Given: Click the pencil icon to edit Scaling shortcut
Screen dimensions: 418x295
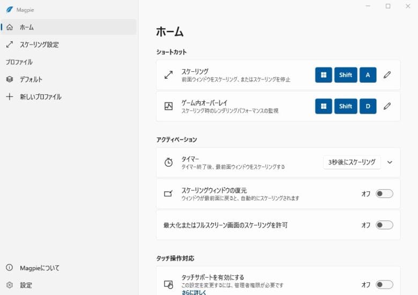Looking at the screenshot, I should (387, 75).
